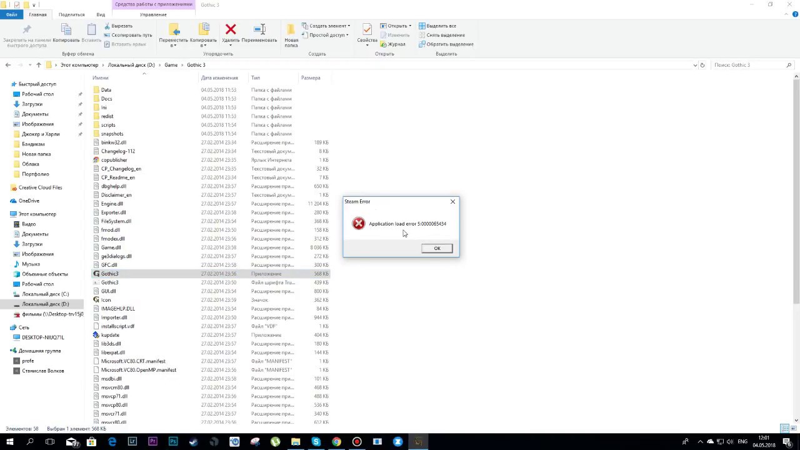Select the scripts folder
Viewport: 800px width, 450px height.
coord(108,125)
